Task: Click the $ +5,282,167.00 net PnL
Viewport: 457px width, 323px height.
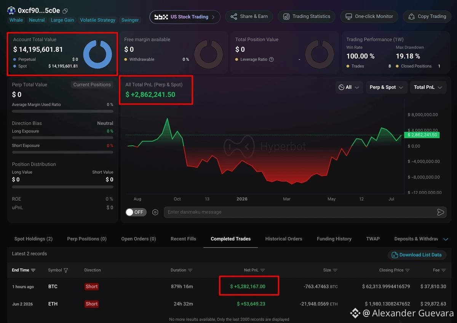Action: 248,286
